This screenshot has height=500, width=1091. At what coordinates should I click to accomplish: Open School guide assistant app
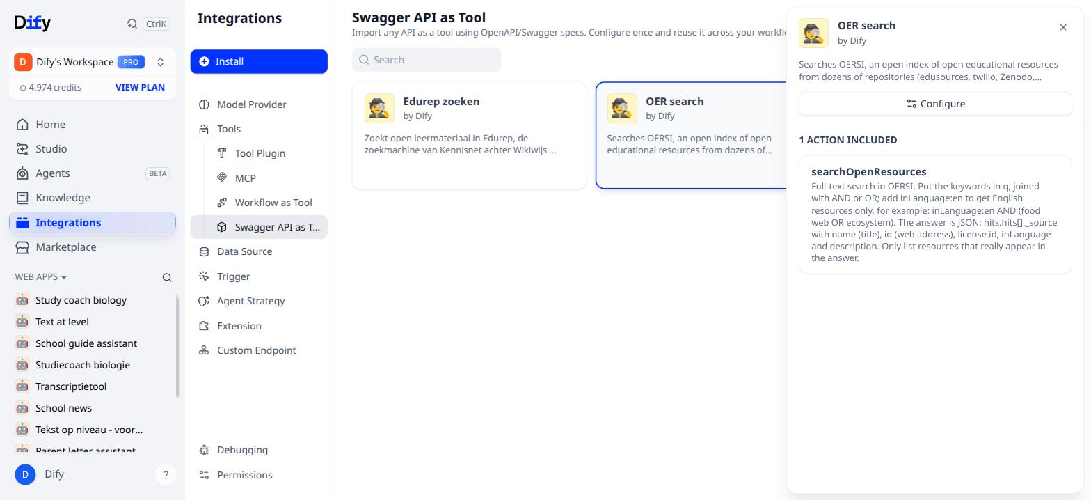[91, 343]
